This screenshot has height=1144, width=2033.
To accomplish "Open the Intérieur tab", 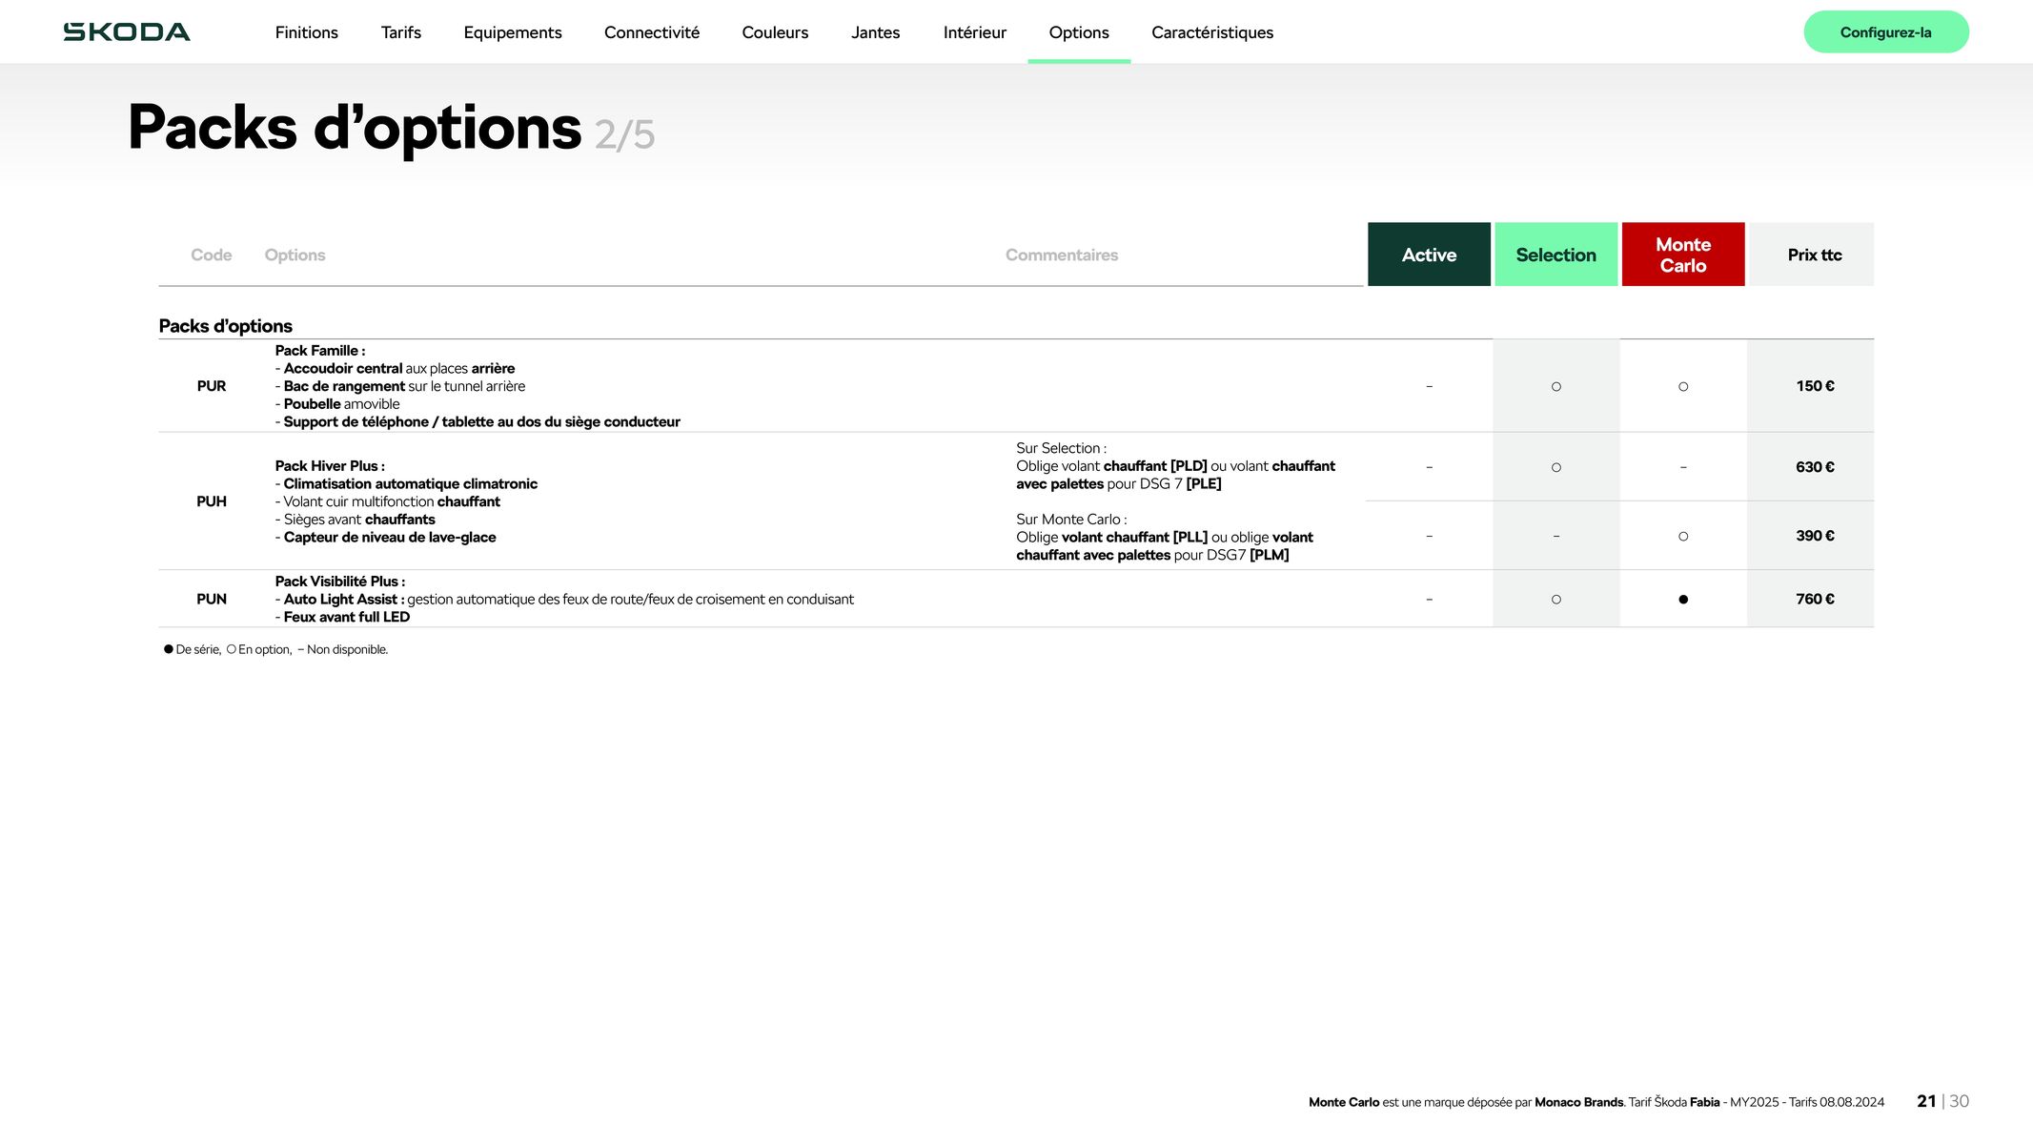I will point(974,32).
